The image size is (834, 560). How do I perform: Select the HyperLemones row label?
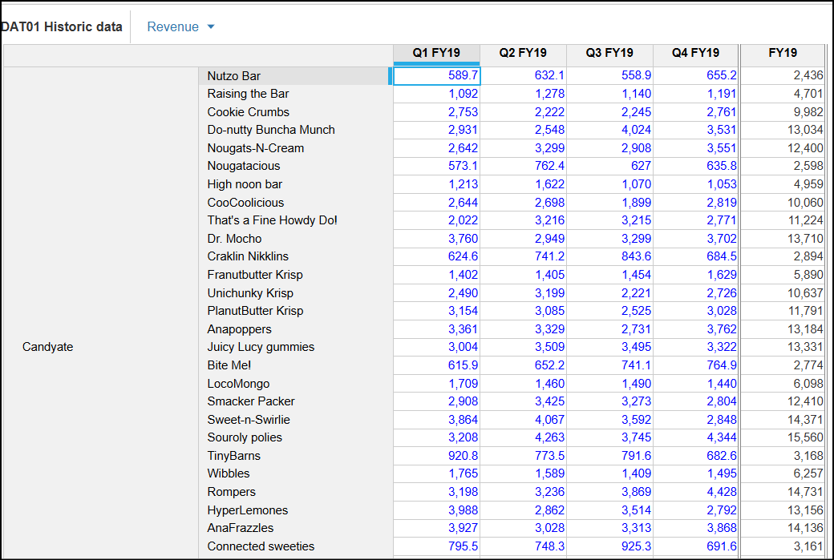pyautogui.click(x=296, y=510)
